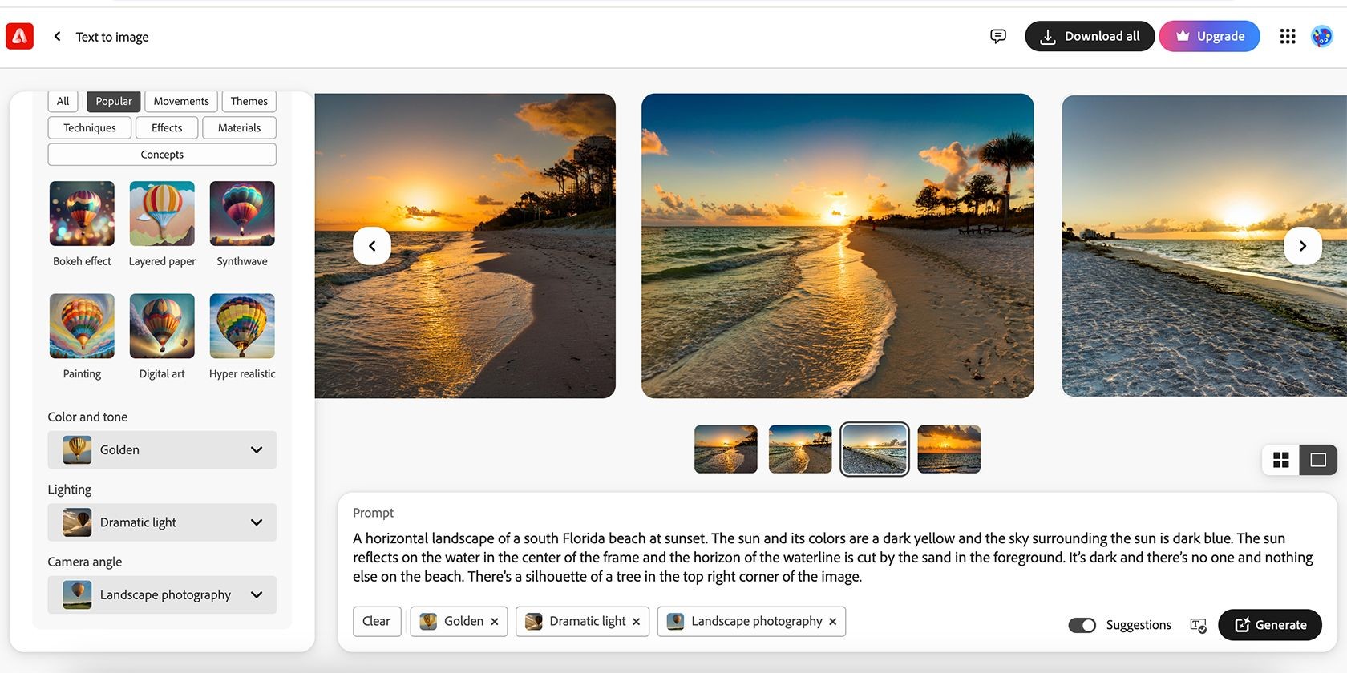The height and width of the screenshot is (673, 1347).
Task: Remove the Golden tag from prompt
Action: pyautogui.click(x=495, y=622)
